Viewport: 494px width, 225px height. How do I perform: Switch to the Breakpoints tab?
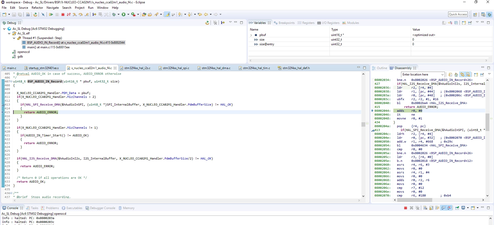284,23
